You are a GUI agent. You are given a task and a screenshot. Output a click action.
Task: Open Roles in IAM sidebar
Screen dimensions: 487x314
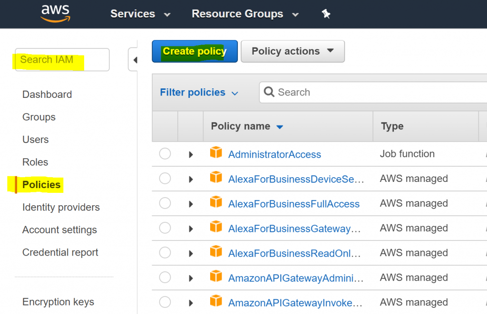(x=35, y=162)
